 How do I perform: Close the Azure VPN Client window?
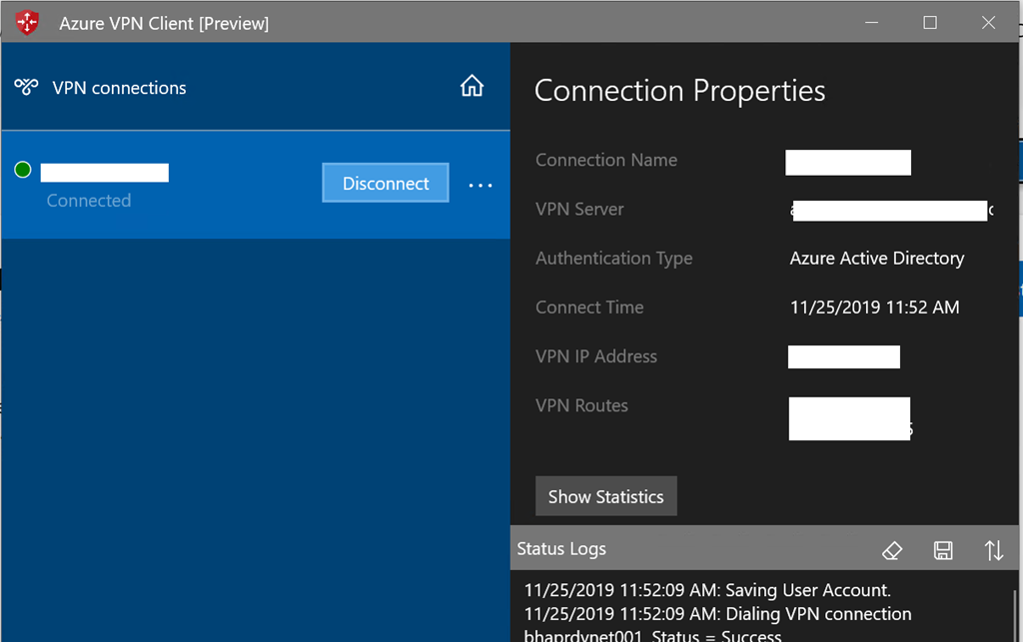(x=988, y=22)
